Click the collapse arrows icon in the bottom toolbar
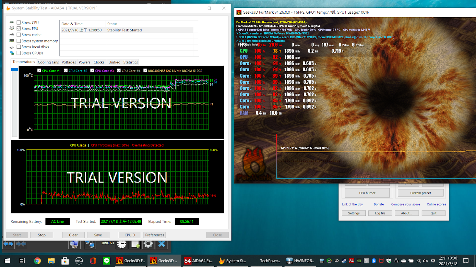This screenshot has height=267, width=476. pos(21,244)
